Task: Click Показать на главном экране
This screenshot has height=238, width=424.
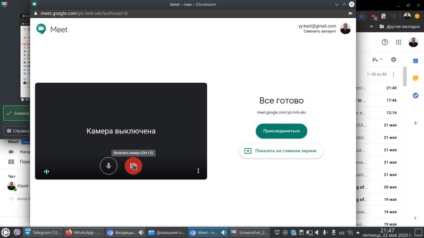Action: coord(281,151)
